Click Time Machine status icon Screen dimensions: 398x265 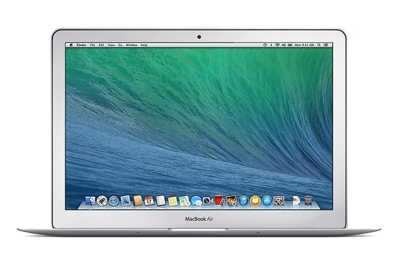(265, 45)
